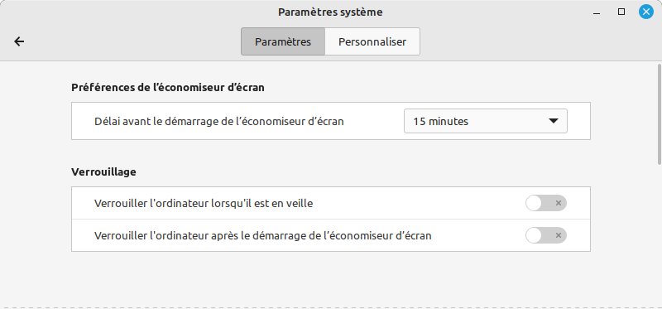Viewport: 662px width, 309px height.
Task: Maximize the Paramètres système window
Action: 621,12
